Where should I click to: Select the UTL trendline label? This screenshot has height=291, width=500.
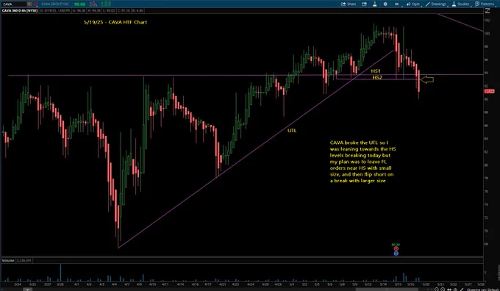tap(292, 130)
